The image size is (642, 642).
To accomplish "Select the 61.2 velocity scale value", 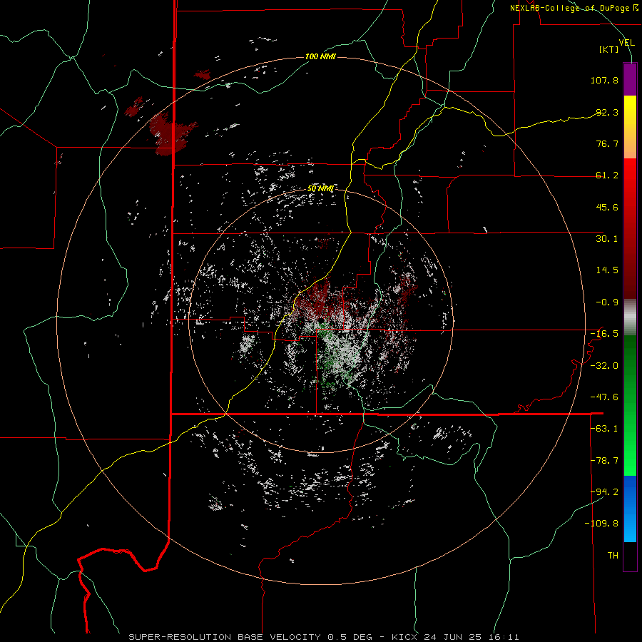I will 607,175.
